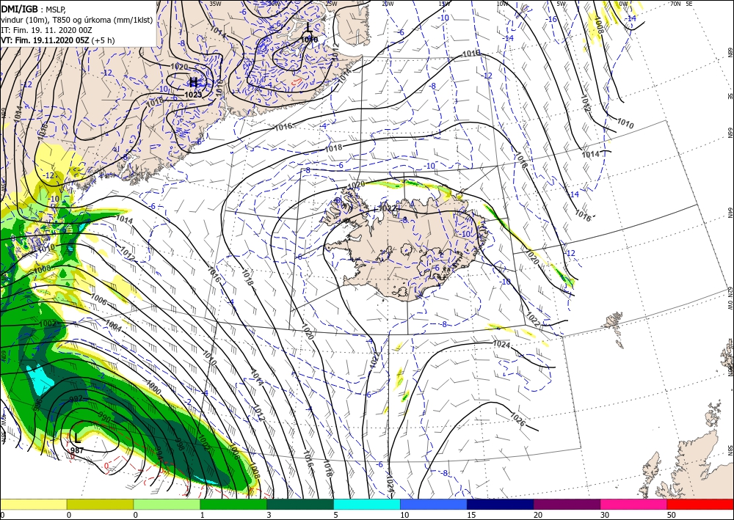The height and width of the screenshot is (520, 734).
Task: Select the light green legend swatch
Action: click(167, 504)
